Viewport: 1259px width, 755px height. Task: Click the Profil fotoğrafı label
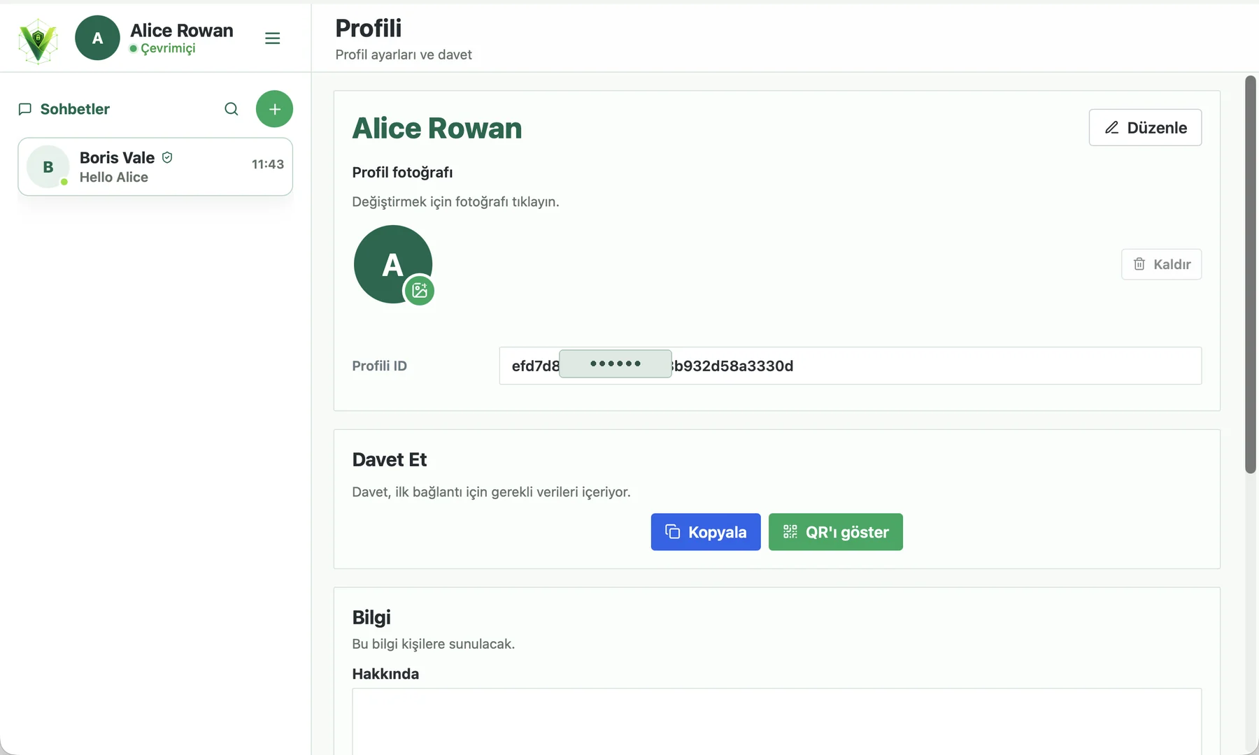402,172
